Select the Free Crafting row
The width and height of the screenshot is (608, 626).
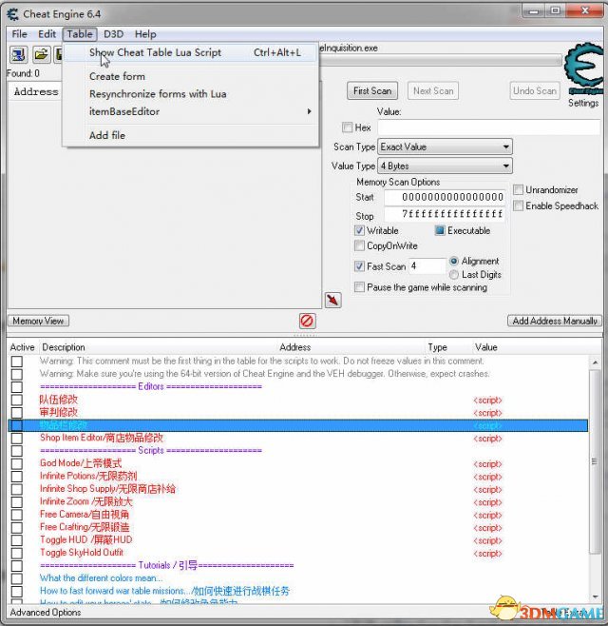[298, 527]
